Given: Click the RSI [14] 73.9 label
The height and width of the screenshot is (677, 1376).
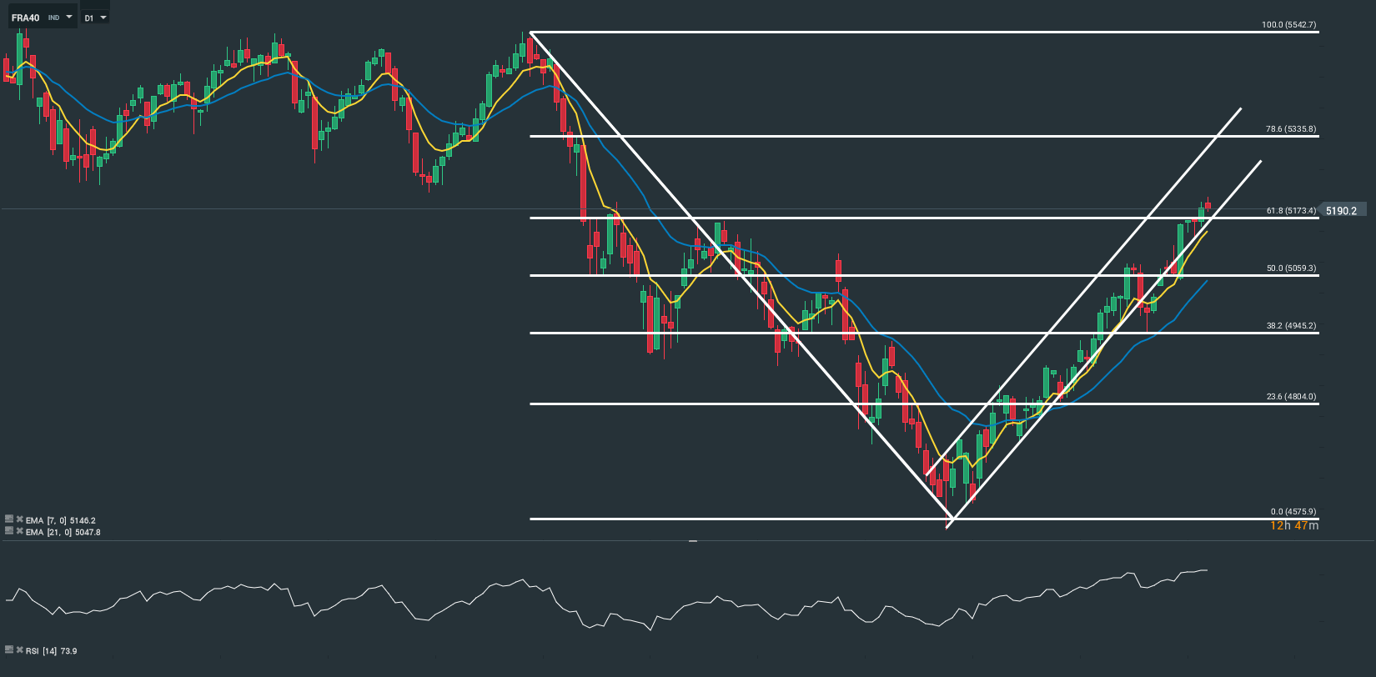Looking at the screenshot, I should click(51, 650).
